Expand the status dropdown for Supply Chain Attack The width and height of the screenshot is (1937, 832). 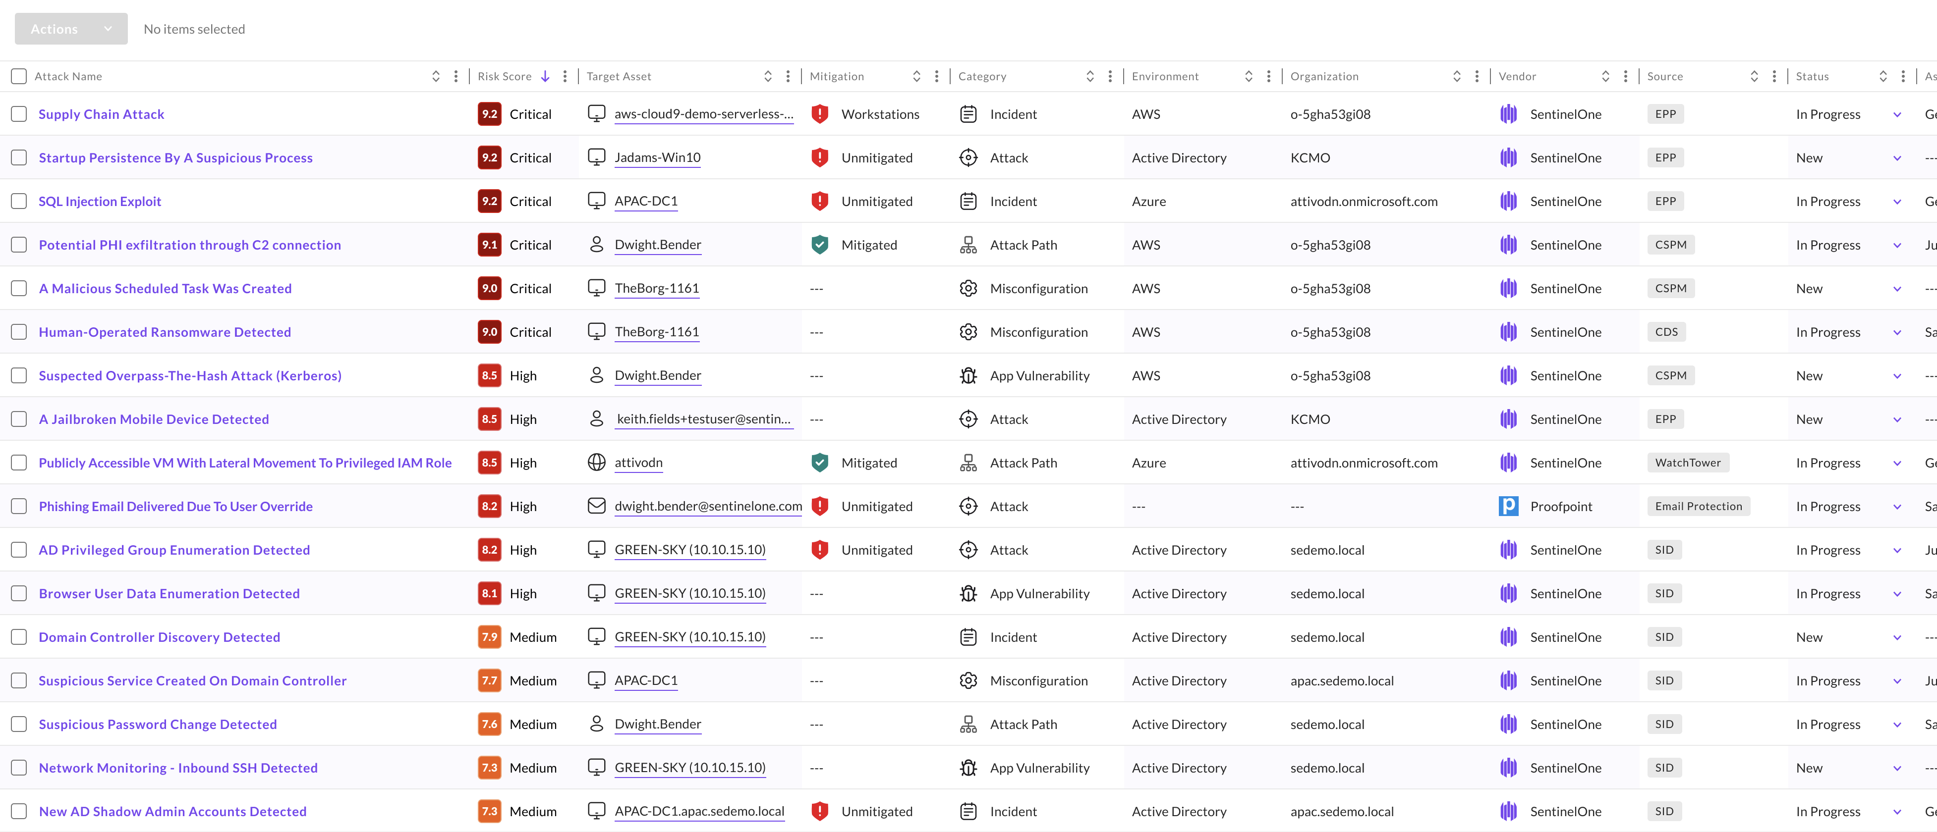[x=1896, y=115]
